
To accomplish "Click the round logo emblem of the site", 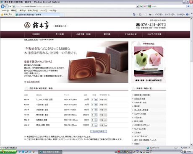I will 27,25.
